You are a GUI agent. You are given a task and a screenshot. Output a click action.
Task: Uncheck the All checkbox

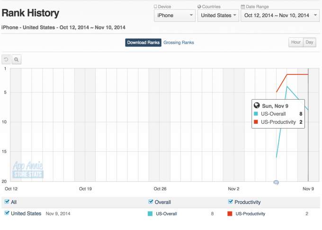pos(7,202)
